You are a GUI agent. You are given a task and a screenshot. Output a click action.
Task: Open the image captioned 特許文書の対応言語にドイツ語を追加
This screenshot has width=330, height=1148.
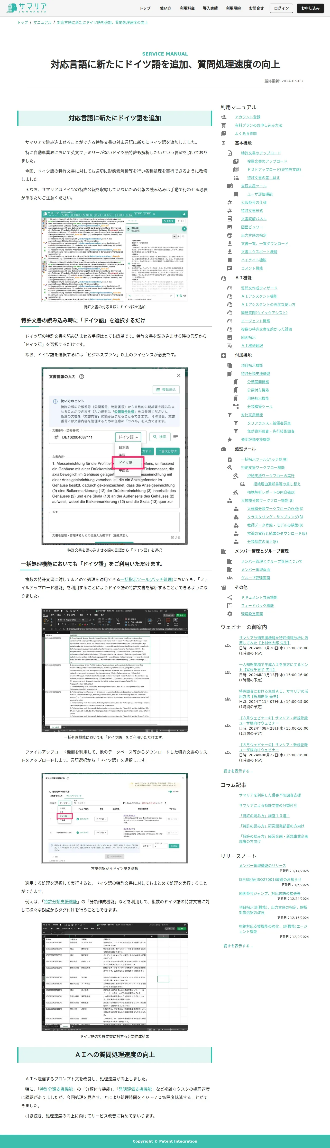(x=114, y=256)
